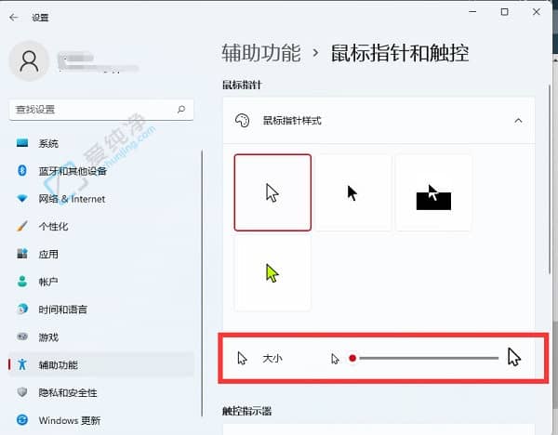
Task: Open 个性化 settings category
Action: click(101, 227)
